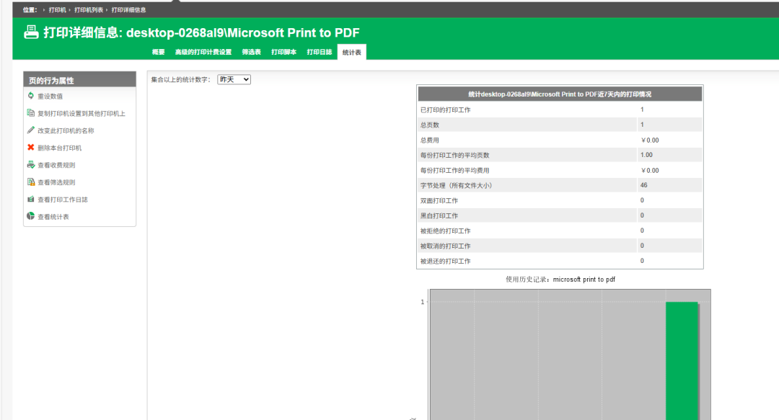Click the 总页数 row label
Screen dimensions: 779x420
[430, 125]
